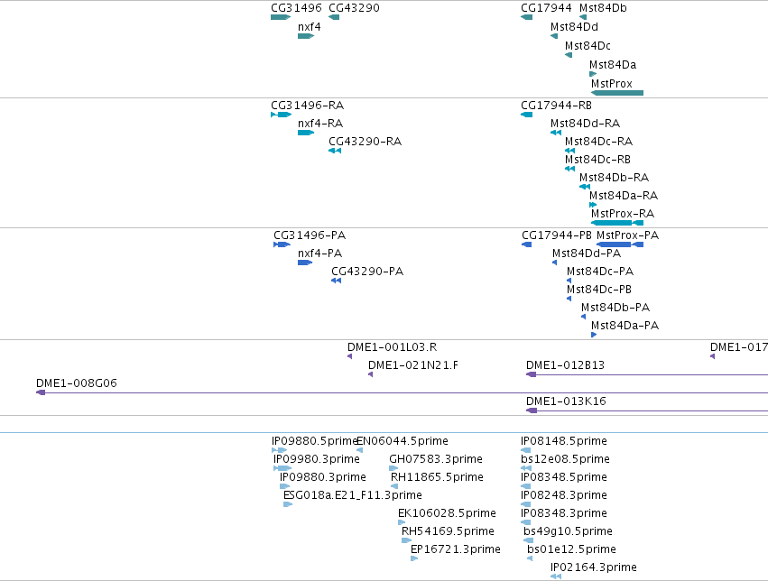
Task: Select the Mst84Dc-RB transcript arrow
Action: point(569,169)
